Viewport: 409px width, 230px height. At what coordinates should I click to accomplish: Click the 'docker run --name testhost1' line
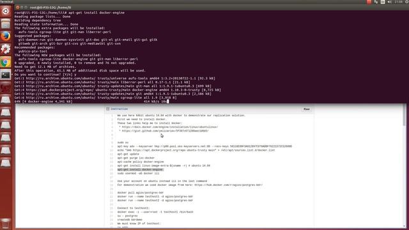pyautogui.click(x=155, y=197)
